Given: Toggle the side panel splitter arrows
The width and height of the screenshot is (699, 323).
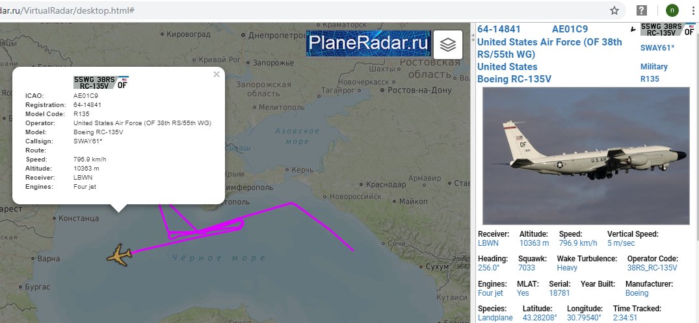Looking at the screenshot, I should [473, 38].
